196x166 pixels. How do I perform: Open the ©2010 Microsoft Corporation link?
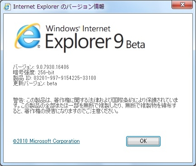46,141
